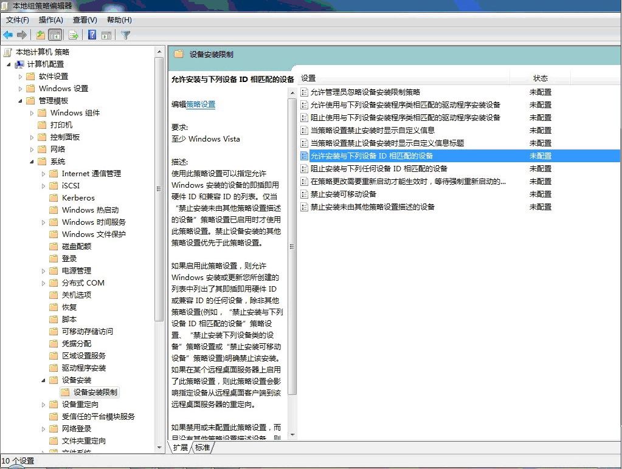
Task: Click the Filter funnel toolbar icon
Action: pyautogui.click(x=125, y=35)
